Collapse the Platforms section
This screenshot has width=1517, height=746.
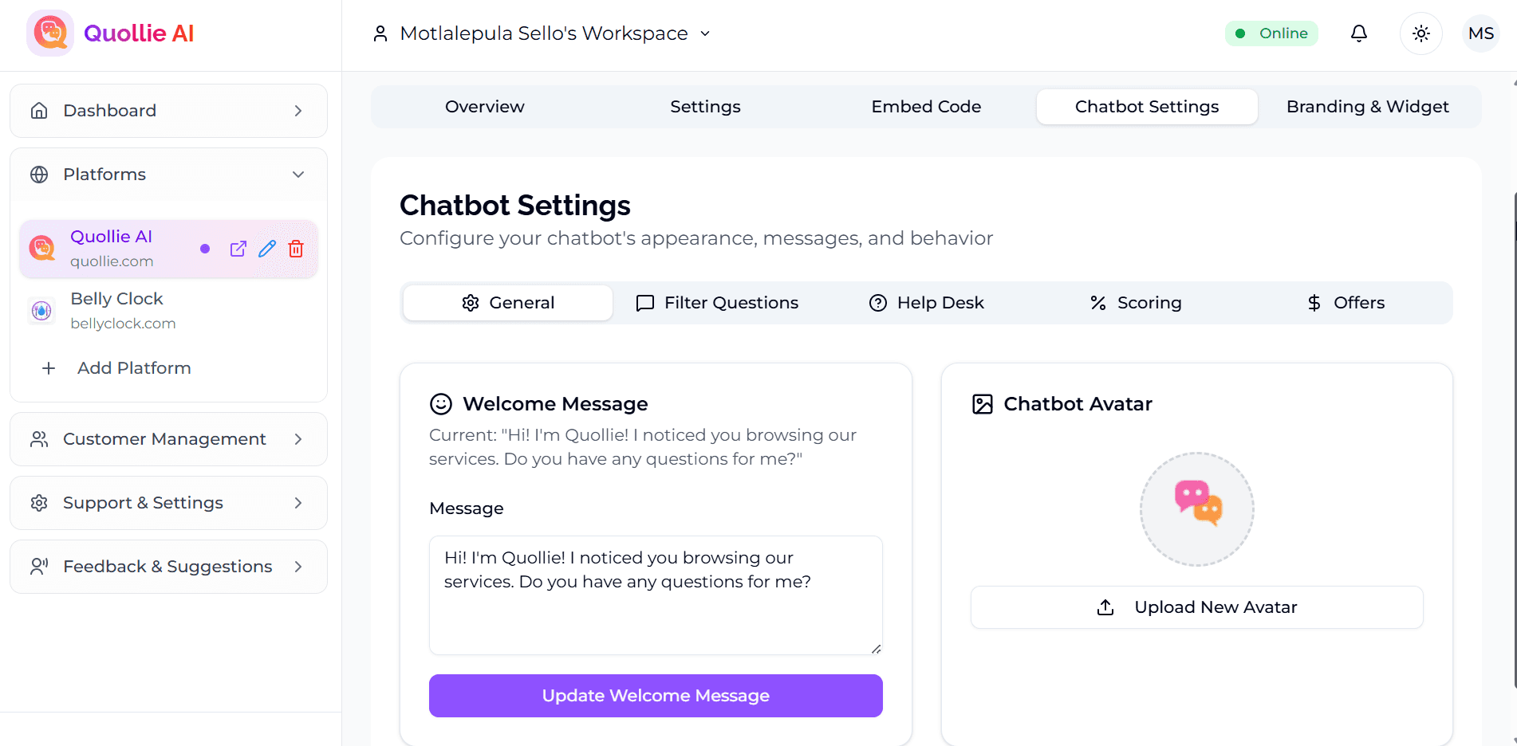[x=298, y=174]
